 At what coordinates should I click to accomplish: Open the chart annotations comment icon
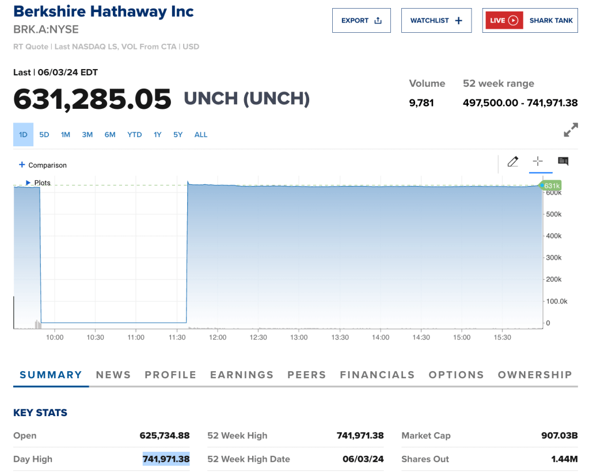click(563, 161)
